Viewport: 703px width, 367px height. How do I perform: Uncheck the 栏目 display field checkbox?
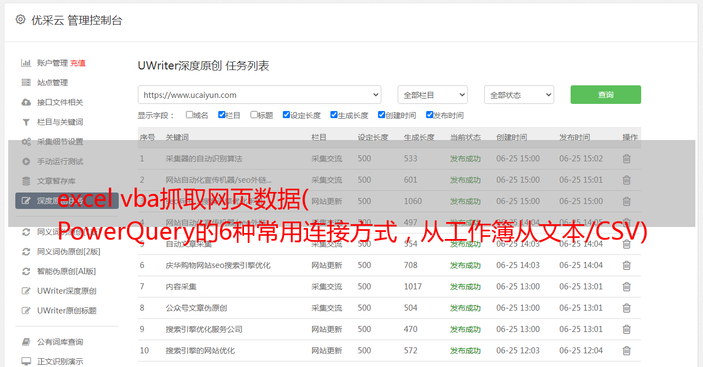coord(222,115)
